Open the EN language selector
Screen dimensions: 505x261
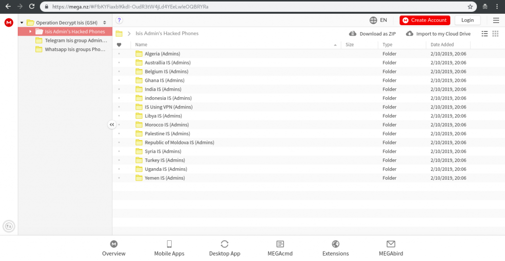coord(383,20)
